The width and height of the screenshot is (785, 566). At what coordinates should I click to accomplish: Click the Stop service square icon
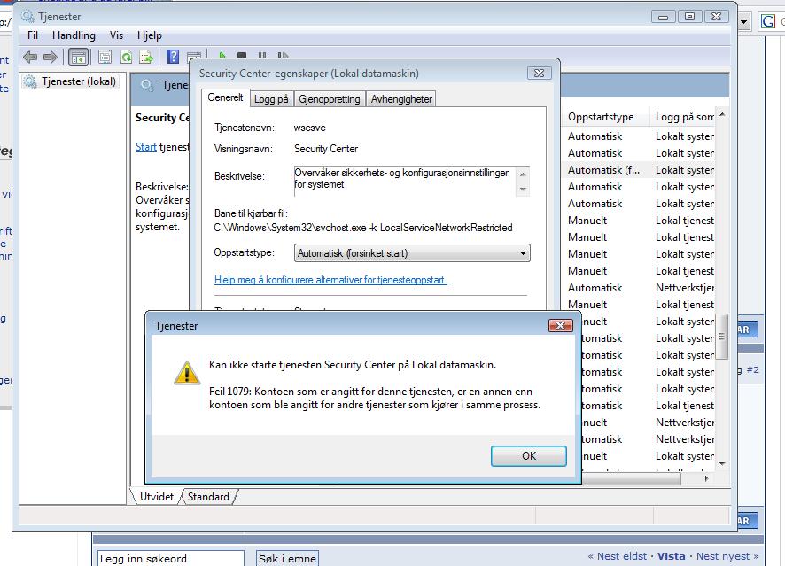click(242, 55)
